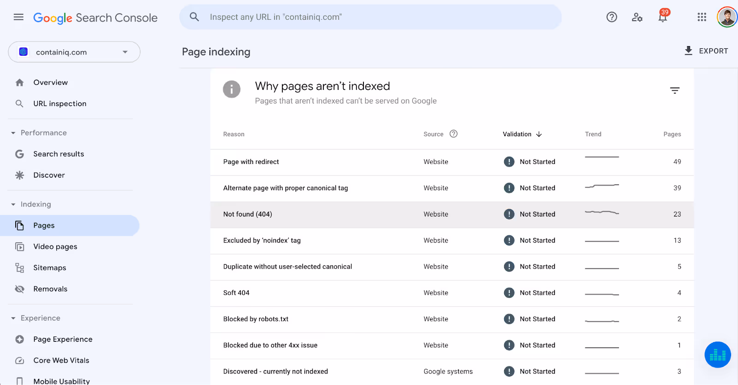
Task: Open the Soft 404 reason row
Action: pos(452,293)
